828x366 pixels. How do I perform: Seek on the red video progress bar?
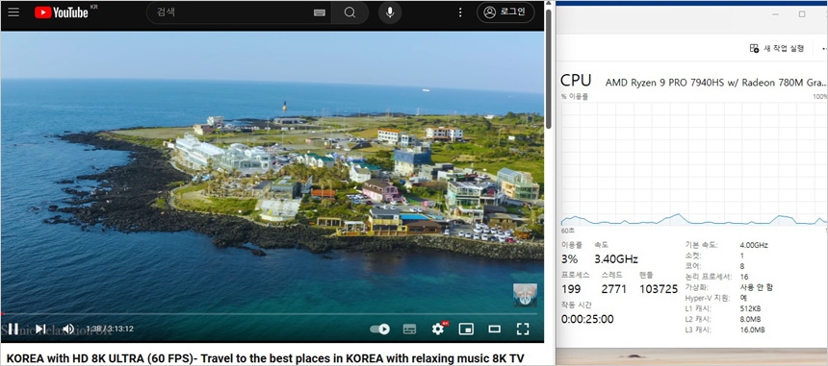270,314
